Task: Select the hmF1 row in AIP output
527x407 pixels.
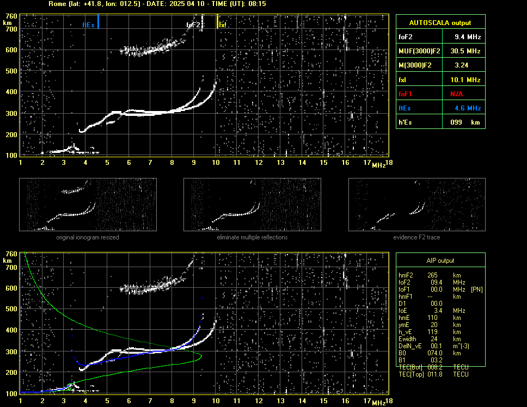Action: 430,297
